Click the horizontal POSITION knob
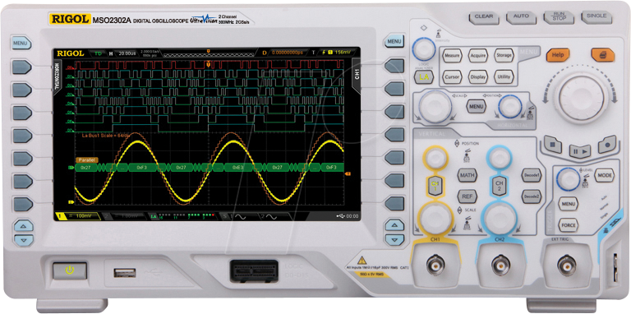The width and height of the screenshot is (631, 314). (x=510, y=107)
